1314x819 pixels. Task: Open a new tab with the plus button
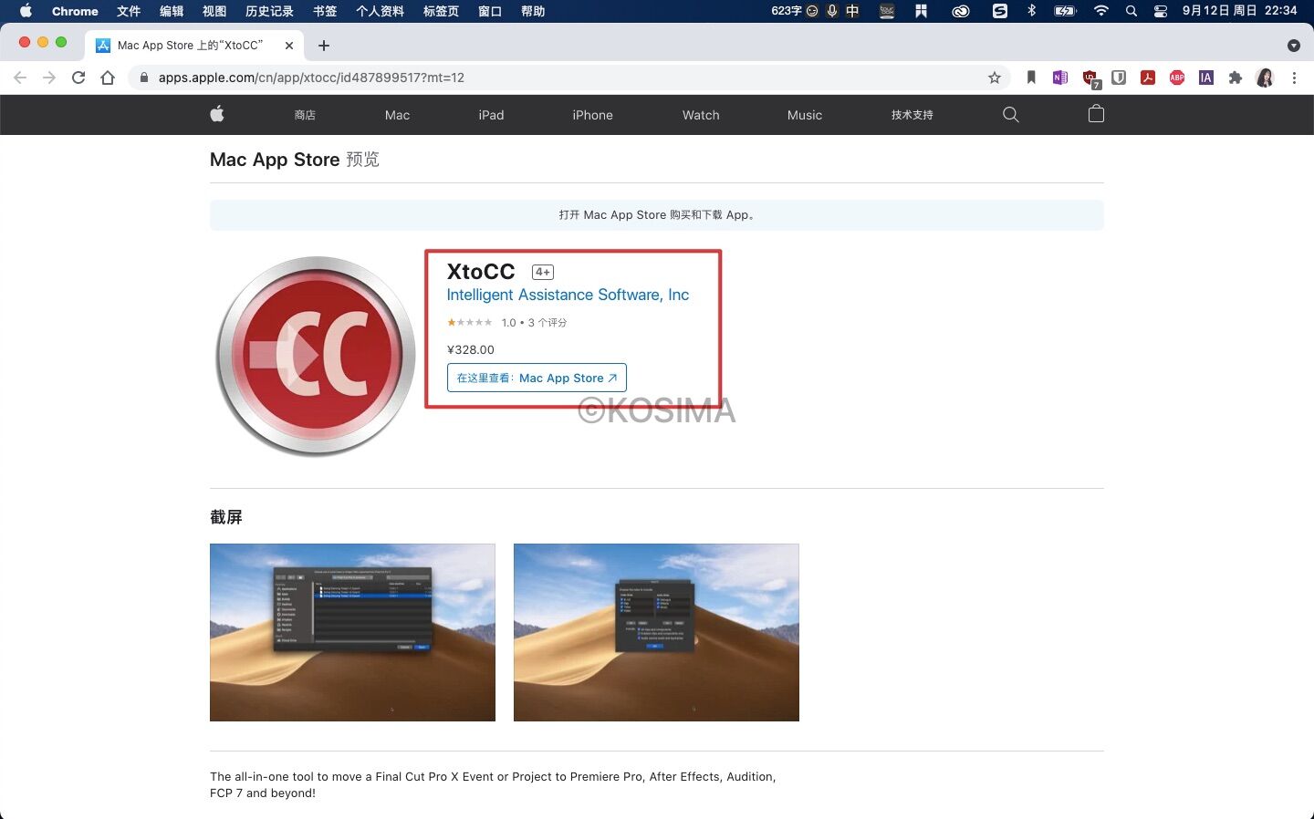coord(323,46)
